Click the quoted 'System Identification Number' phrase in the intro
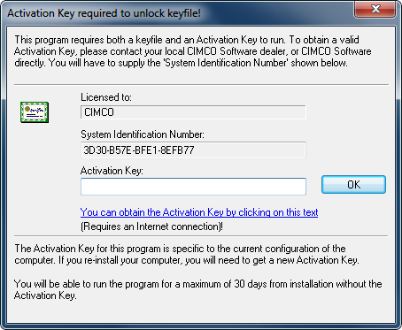 tap(226, 63)
